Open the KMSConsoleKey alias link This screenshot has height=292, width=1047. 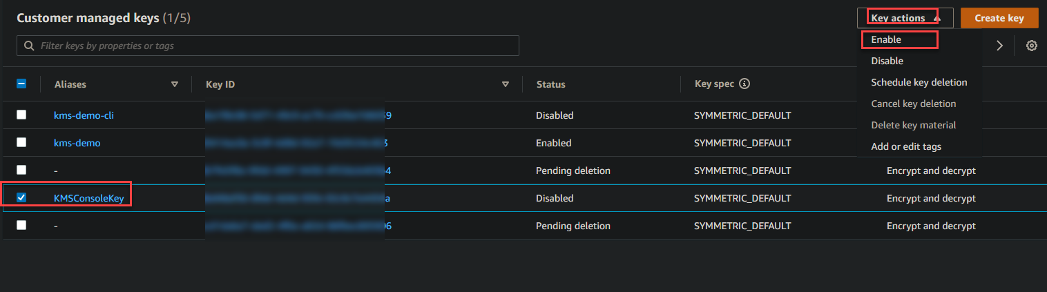point(89,198)
